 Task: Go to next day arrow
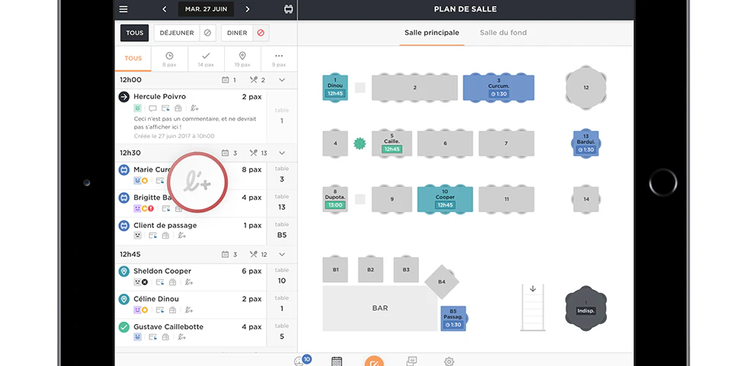pyautogui.click(x=247, y=9)
